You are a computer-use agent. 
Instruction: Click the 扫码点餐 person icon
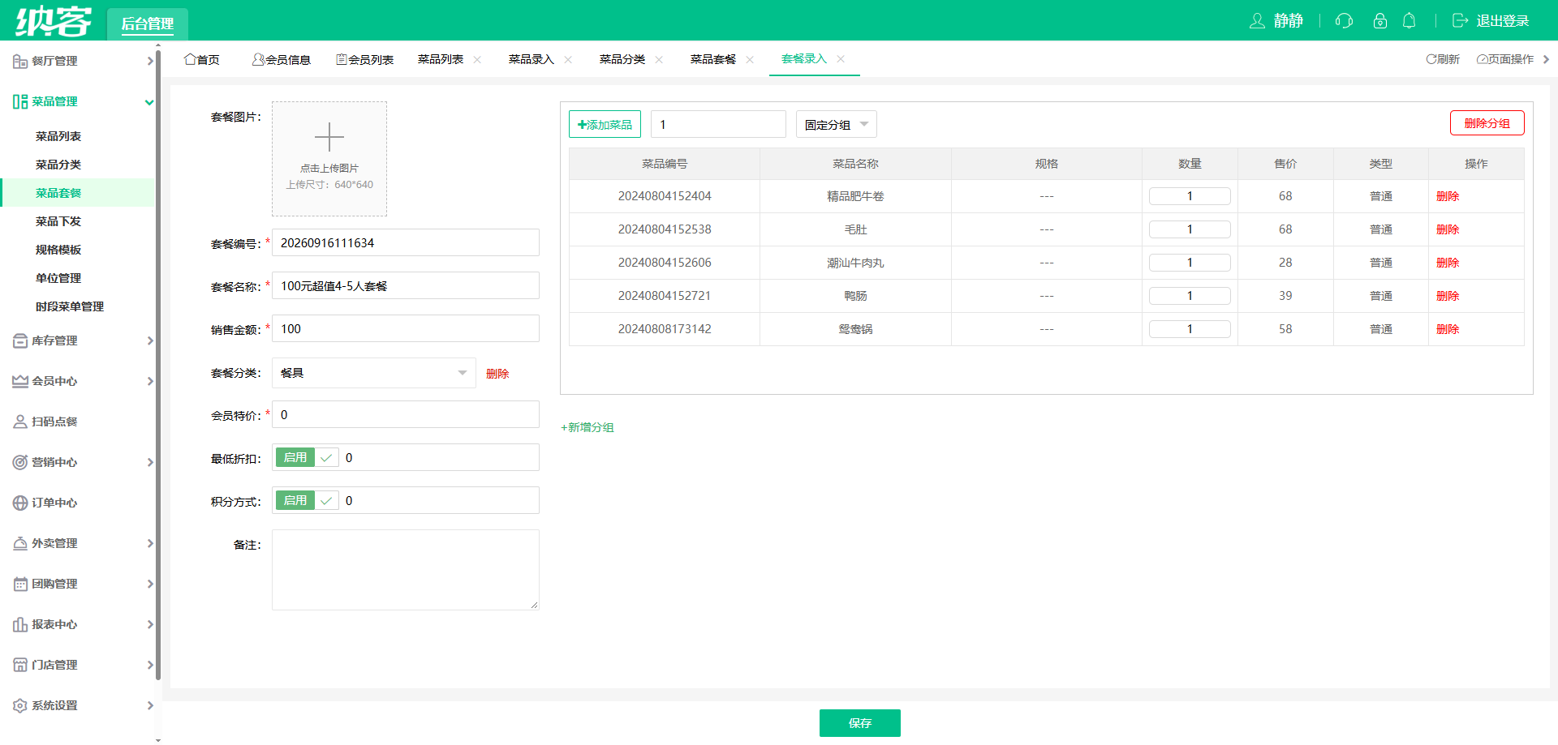tap(20, 422)
